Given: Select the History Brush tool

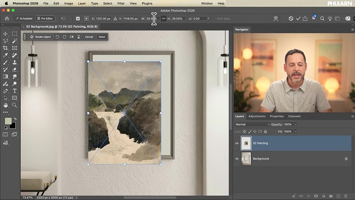Looking at the screenshot, I should (5, 70).
